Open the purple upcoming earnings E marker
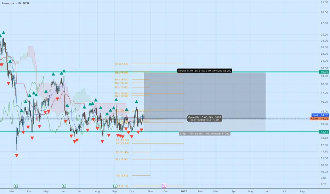Screen dimensions: 330x194 click(164, 186)
